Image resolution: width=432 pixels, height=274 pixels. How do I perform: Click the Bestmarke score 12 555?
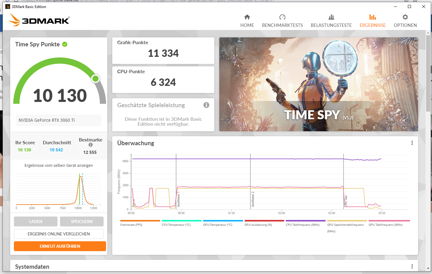pyautogui.click(x=90, y=152)
